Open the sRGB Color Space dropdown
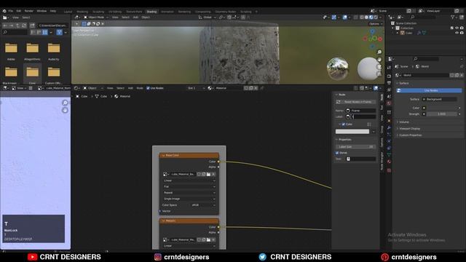 pyautogui.click(x=202, y=205)
